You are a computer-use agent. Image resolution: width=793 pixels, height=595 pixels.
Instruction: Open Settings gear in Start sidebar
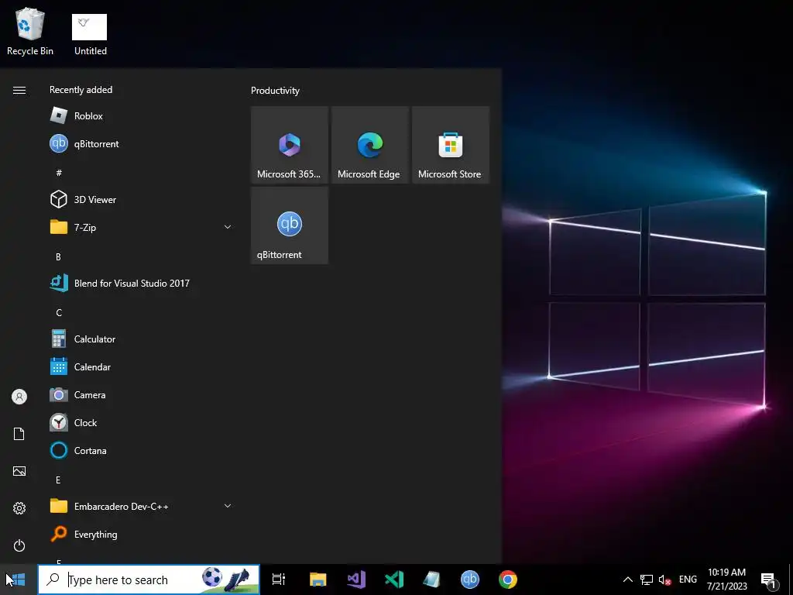pyautogui.click(x=19, y=508)
